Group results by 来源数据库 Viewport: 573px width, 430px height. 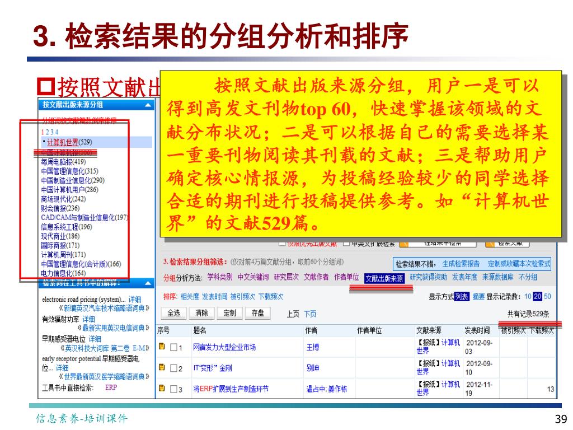tap(497, 277)
